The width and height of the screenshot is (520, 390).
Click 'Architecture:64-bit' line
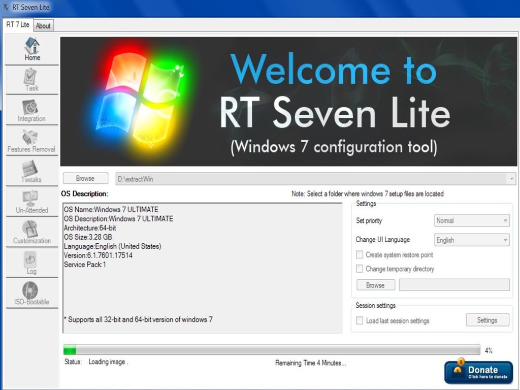tap(90, 228)
